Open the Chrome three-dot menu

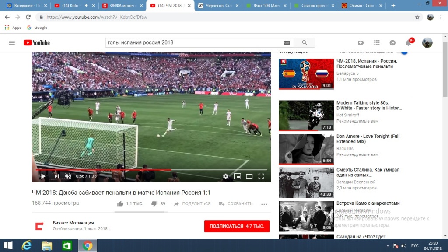pos(441,17)
